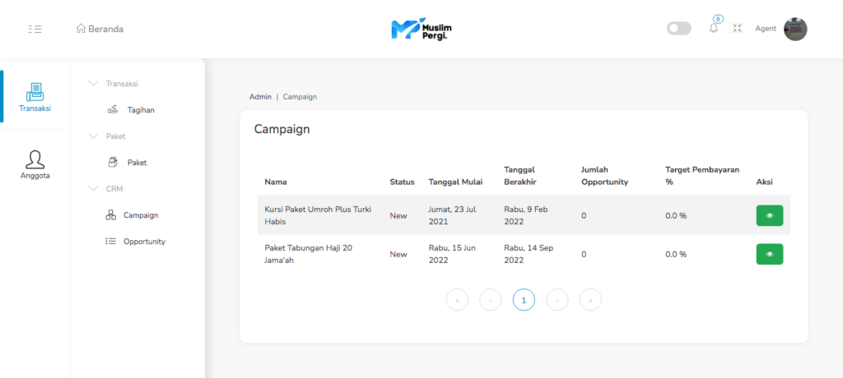Open the Beranda home link
843x378 pixels.
point(100,29)
